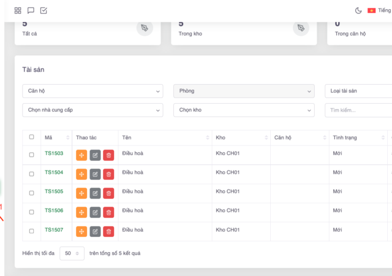Toggle dark mode moon icon
The width and height of the screenshot is (392, 276).
point(358,10)
